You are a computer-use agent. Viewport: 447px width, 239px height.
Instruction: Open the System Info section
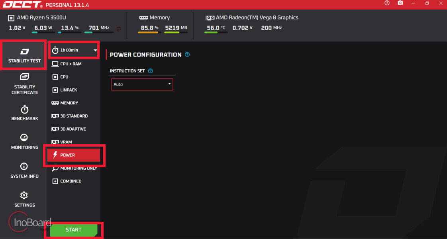coord(25,170)
